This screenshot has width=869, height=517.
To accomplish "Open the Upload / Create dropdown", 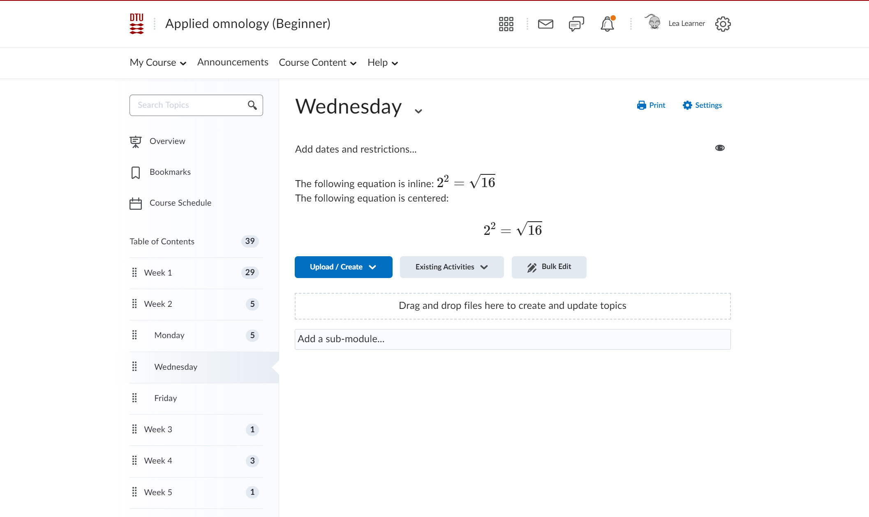I will pyautogui.click(x=343, y=267).
